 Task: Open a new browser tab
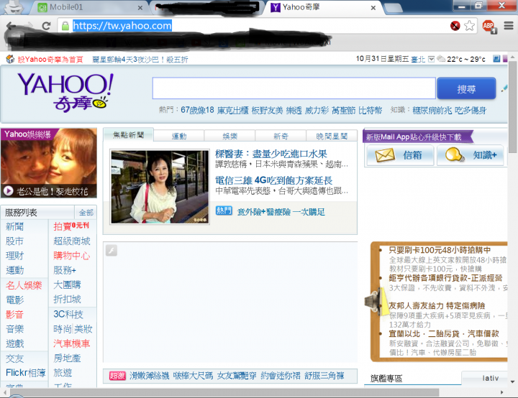pyautogui.click(x=394, y=8)
